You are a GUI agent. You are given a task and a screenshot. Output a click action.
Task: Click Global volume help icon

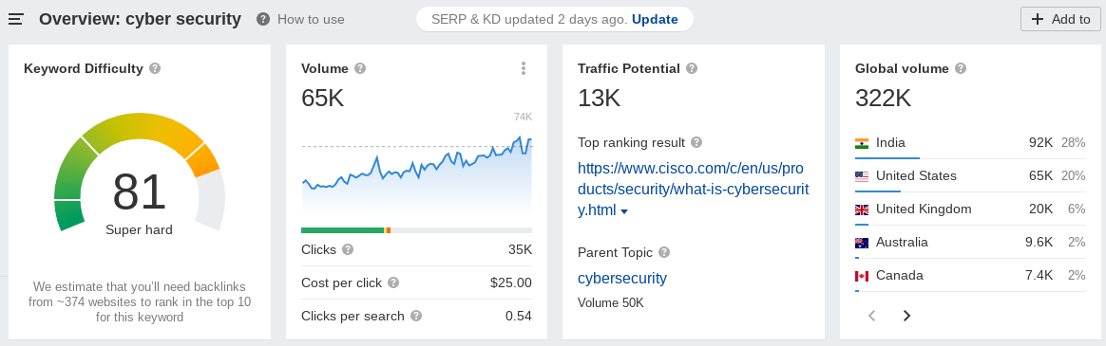pos(961,68)
